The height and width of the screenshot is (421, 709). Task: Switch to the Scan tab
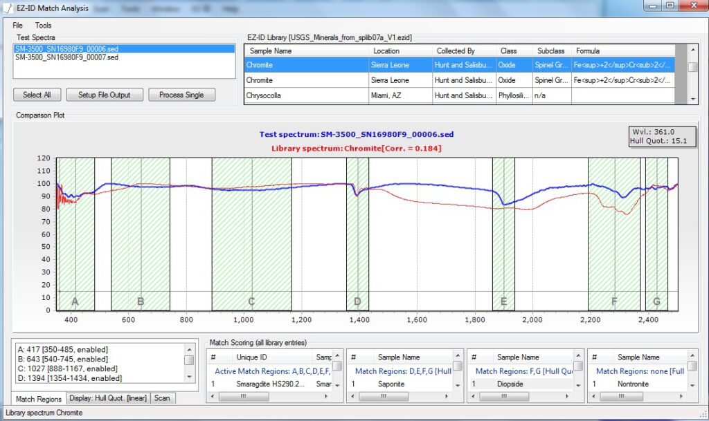click(162, 398)
